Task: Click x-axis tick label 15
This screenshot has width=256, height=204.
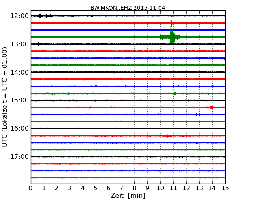Action: (x=225, y=188)
